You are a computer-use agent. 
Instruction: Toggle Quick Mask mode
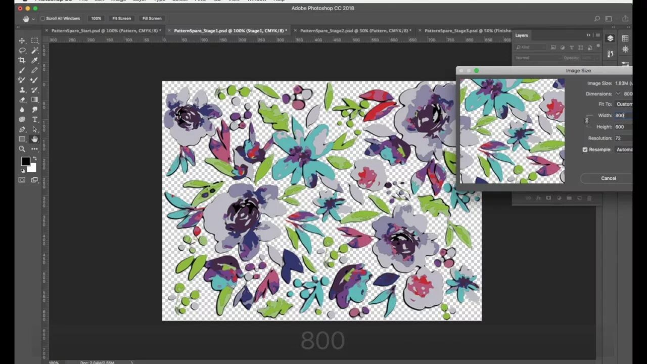(22, 180)
